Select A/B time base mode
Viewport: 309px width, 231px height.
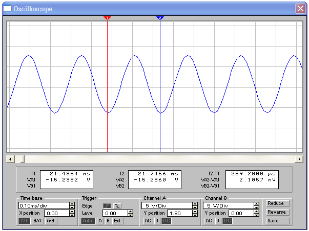[51, 221]
